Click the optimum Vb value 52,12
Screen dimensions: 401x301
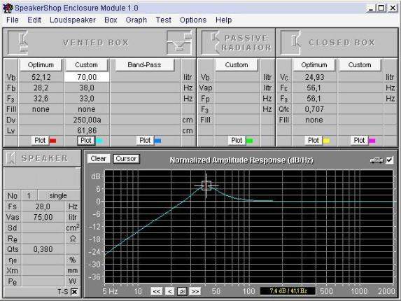coord(41,77)
